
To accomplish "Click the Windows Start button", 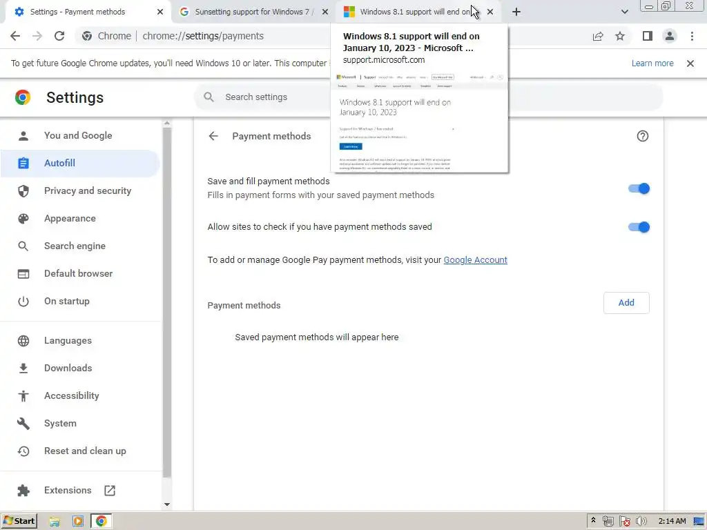I will coord(19,521).
